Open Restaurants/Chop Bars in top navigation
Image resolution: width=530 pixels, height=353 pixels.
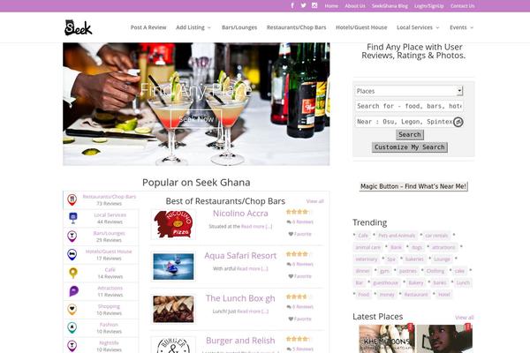(297, 27)
